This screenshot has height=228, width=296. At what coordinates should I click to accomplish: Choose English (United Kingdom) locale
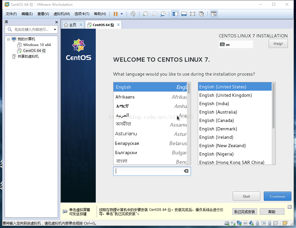click(235, 95)
